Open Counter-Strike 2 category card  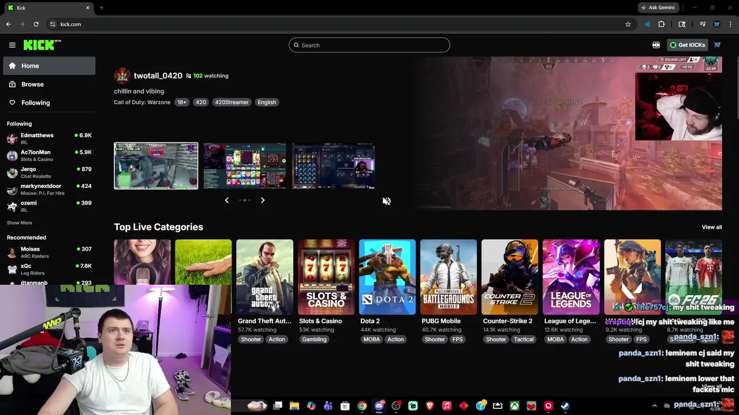coord(510,277)
